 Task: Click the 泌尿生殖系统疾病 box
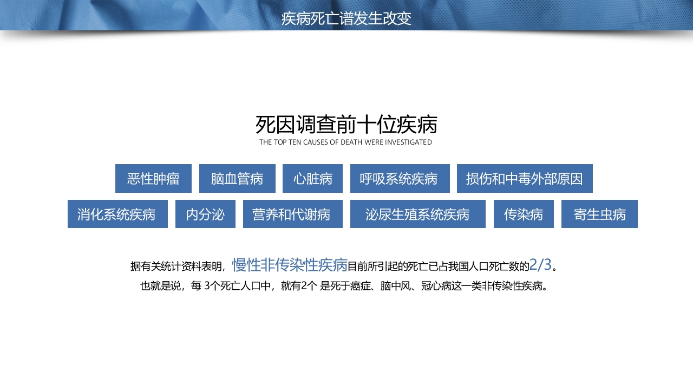coord(417,214)
